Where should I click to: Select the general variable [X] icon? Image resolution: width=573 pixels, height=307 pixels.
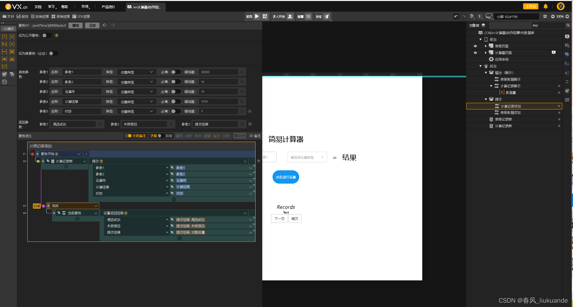tap(12, 44)
